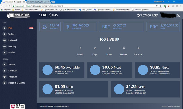Click the Binarycoin logo
Image resolution: width=183 pixels, height=109 pixels.
[18, 15]
